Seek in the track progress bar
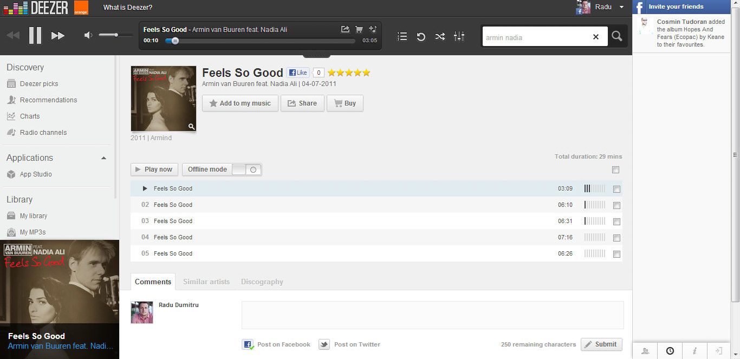The height and width of the screenshot is (359, 740). [x=261, y=41]
